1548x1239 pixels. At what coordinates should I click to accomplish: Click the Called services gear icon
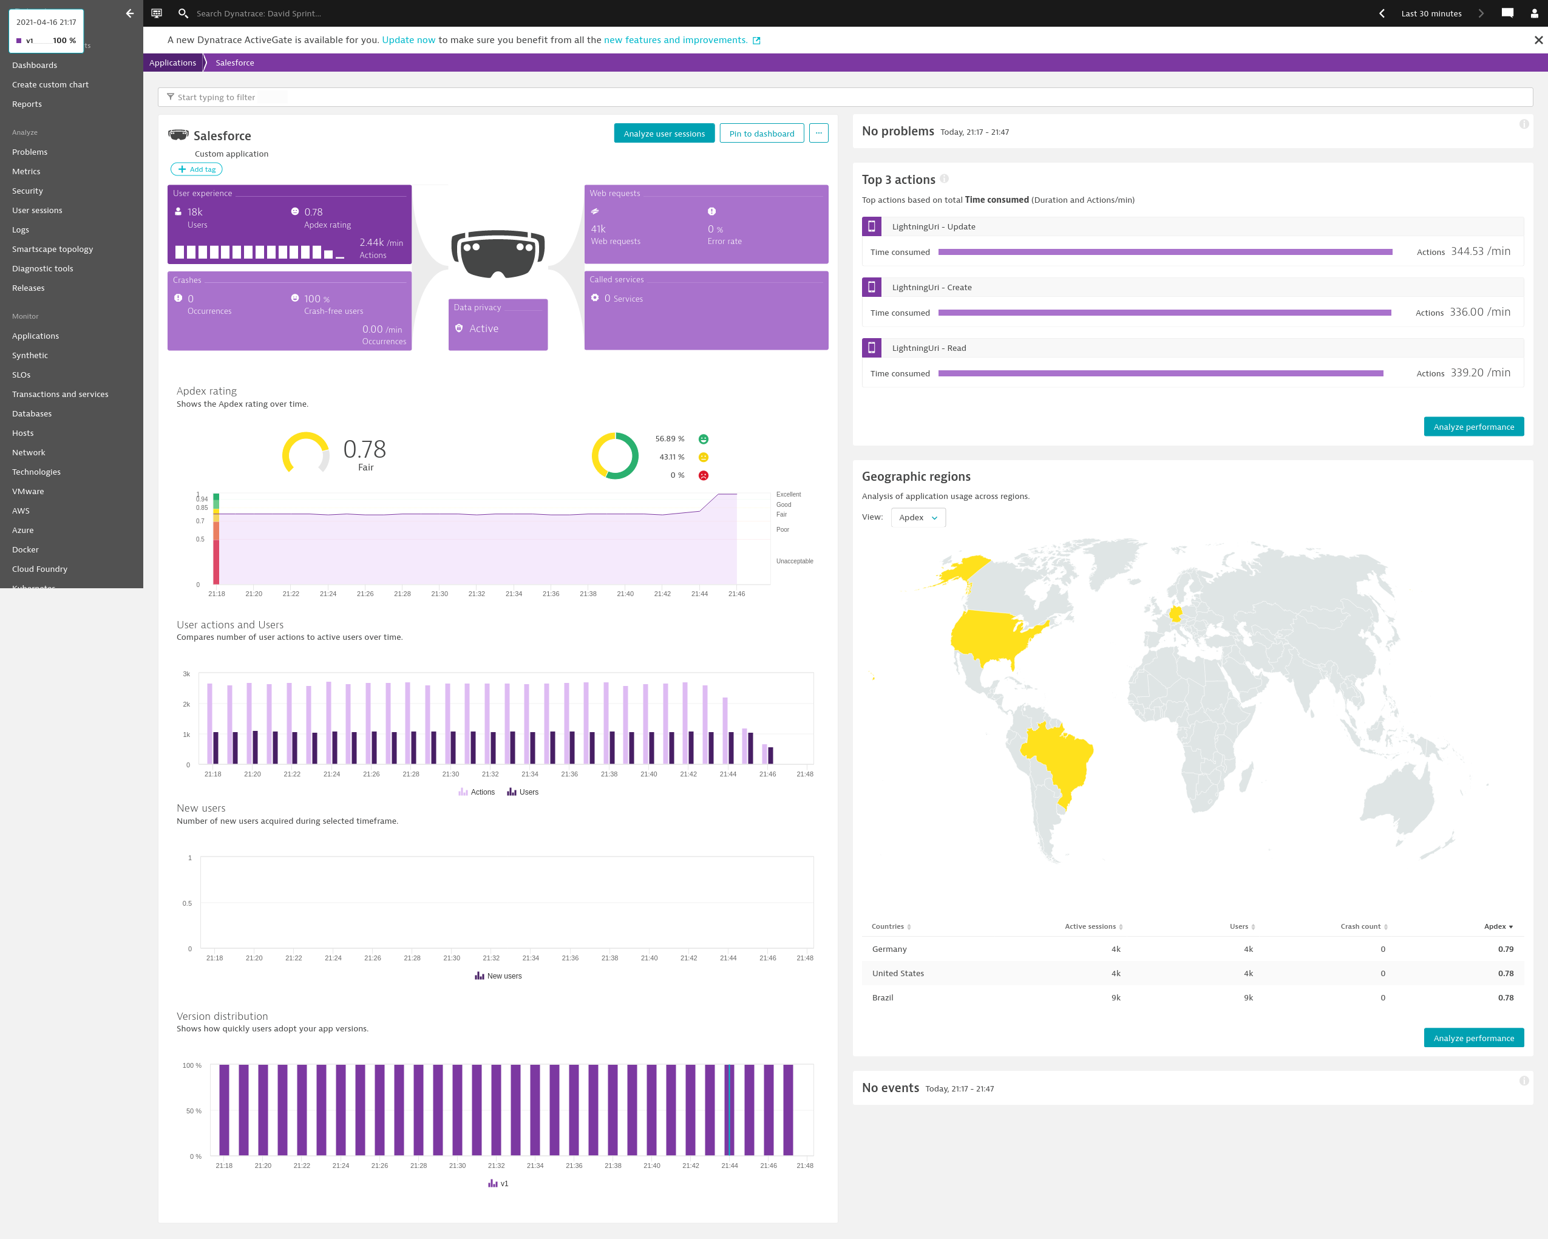coord(595,298)
